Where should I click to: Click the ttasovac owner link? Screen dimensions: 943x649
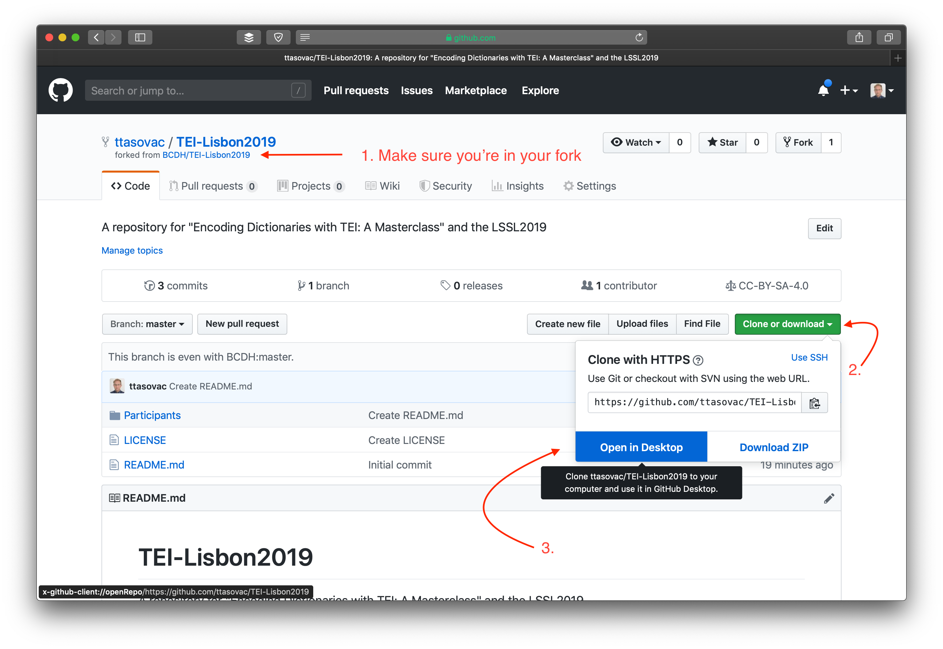tap(140, 142)
